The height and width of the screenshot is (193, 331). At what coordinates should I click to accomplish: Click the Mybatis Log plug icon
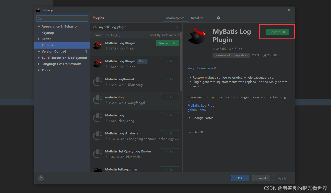click(98, 118)
